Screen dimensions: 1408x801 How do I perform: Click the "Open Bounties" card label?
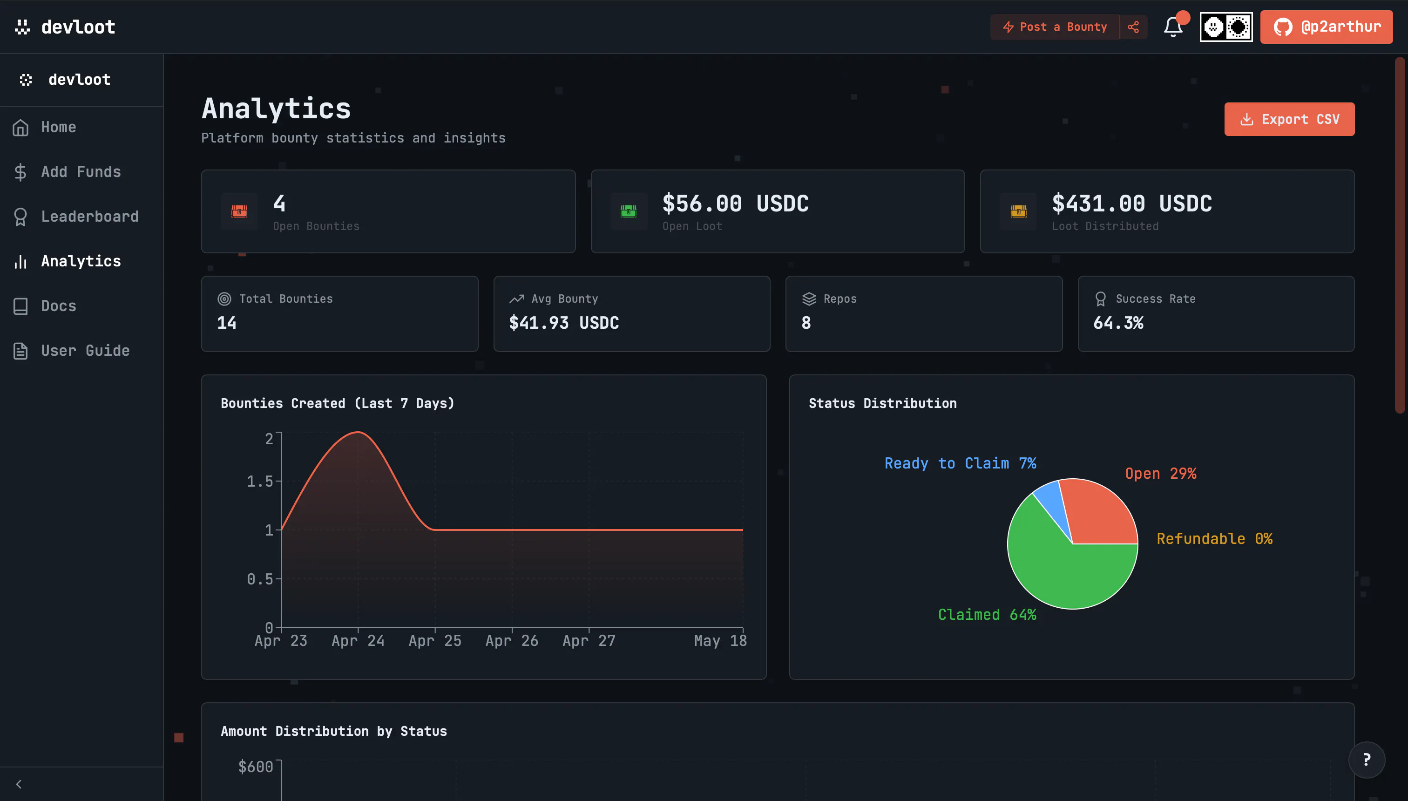(316, 226)
